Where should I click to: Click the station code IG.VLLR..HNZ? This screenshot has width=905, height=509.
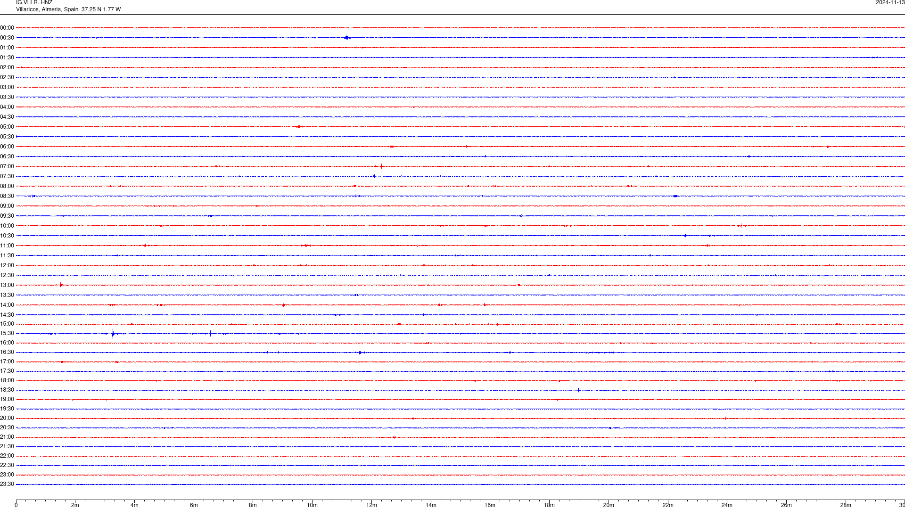(34, 2)
